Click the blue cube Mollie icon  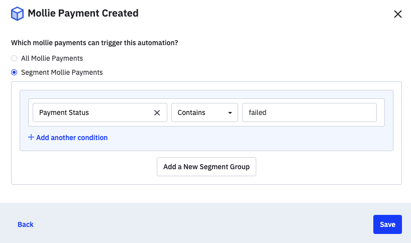[17, 14]
